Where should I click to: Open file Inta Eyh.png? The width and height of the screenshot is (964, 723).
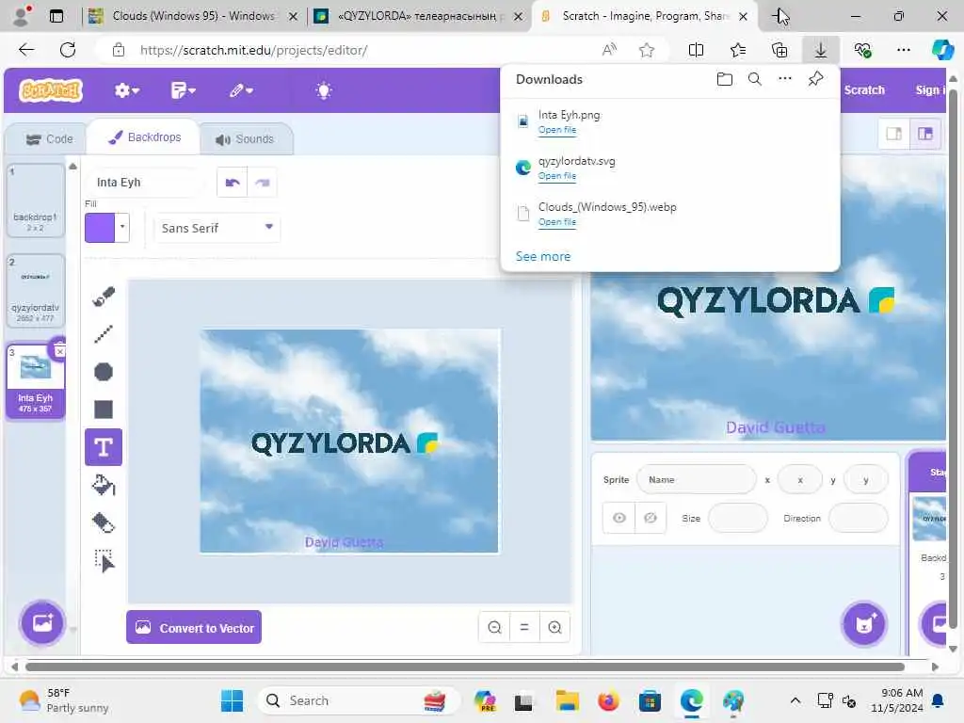click(557, 130)
